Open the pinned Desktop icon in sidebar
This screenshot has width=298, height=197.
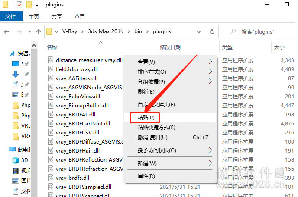[x=16, y=64]
